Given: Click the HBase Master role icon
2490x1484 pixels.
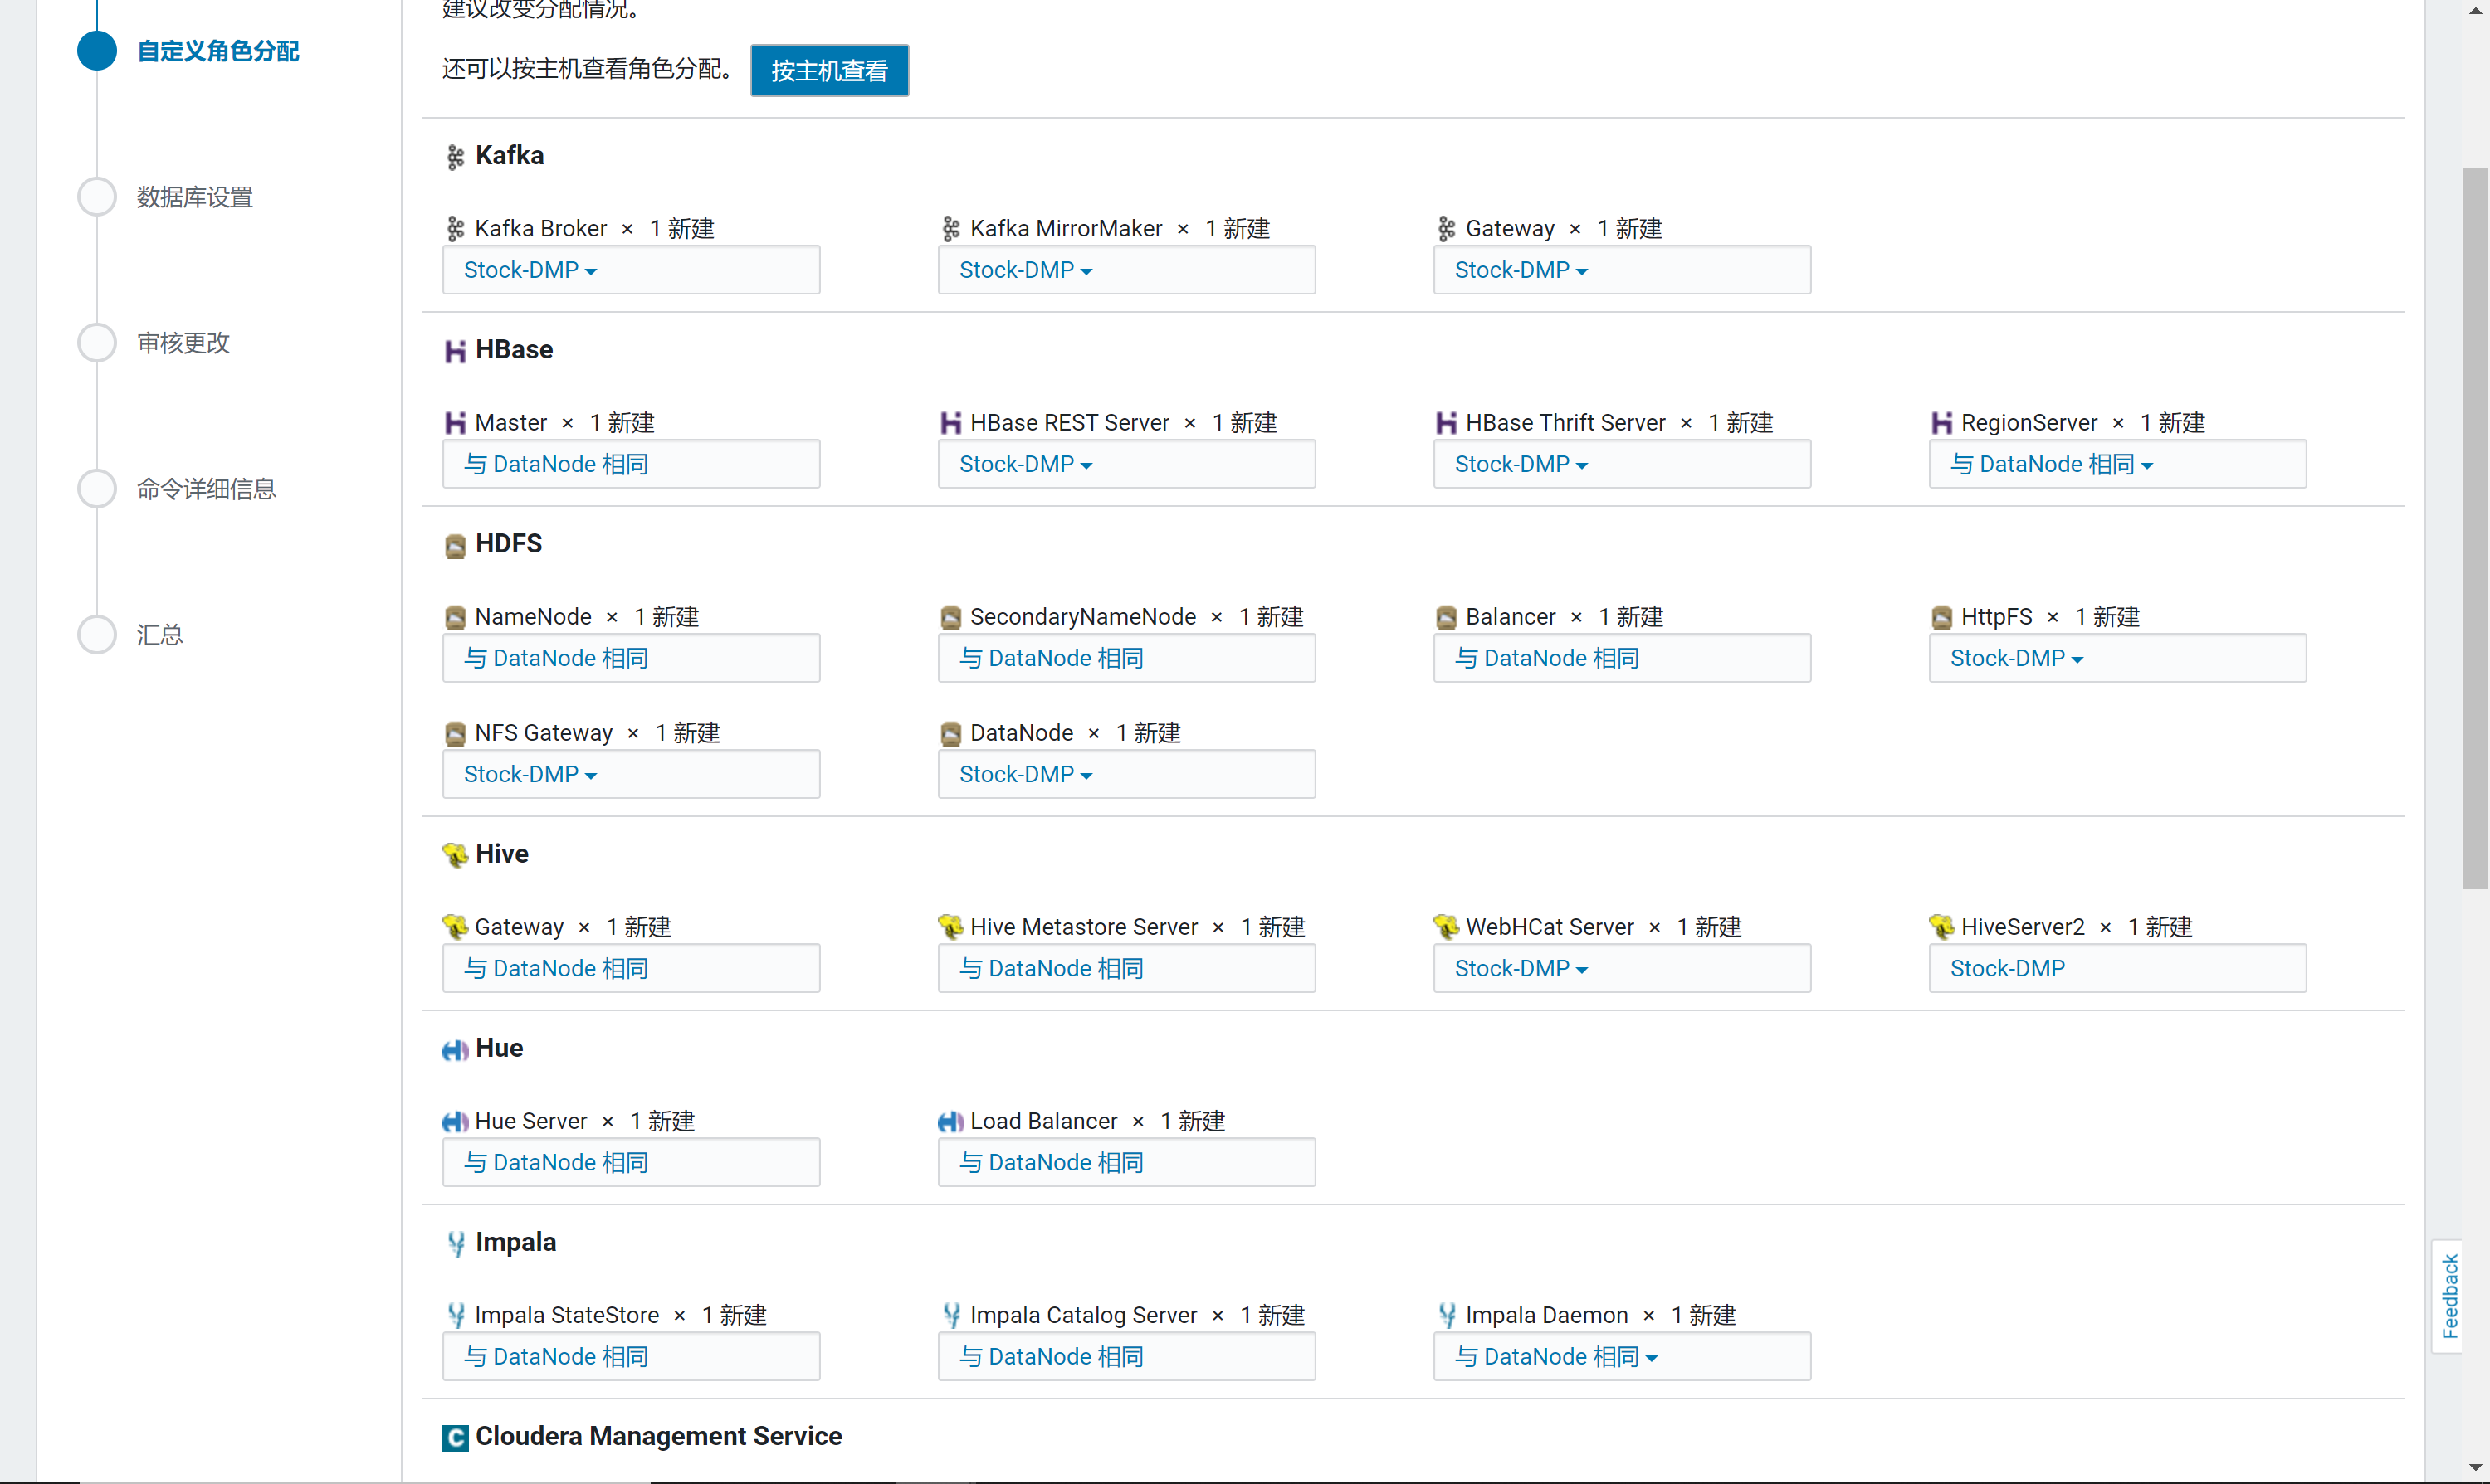Looking at the screenshot, I should tap(455, 423).
